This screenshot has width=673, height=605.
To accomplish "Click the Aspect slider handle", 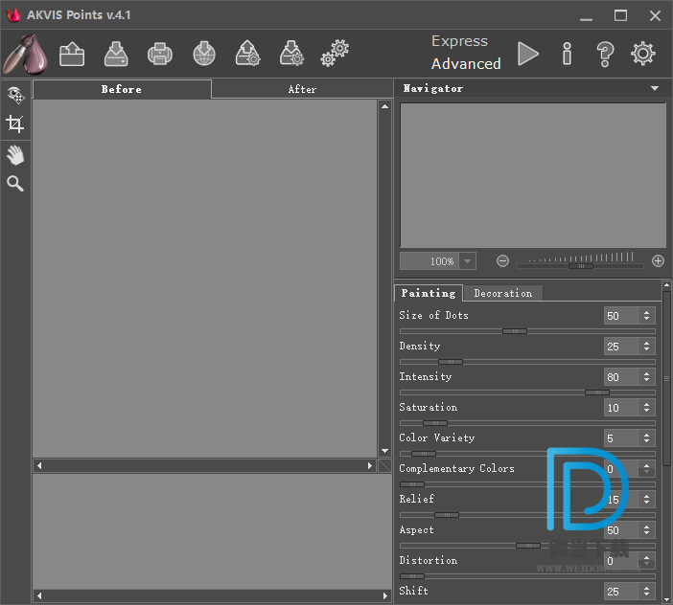I will 528,546.
